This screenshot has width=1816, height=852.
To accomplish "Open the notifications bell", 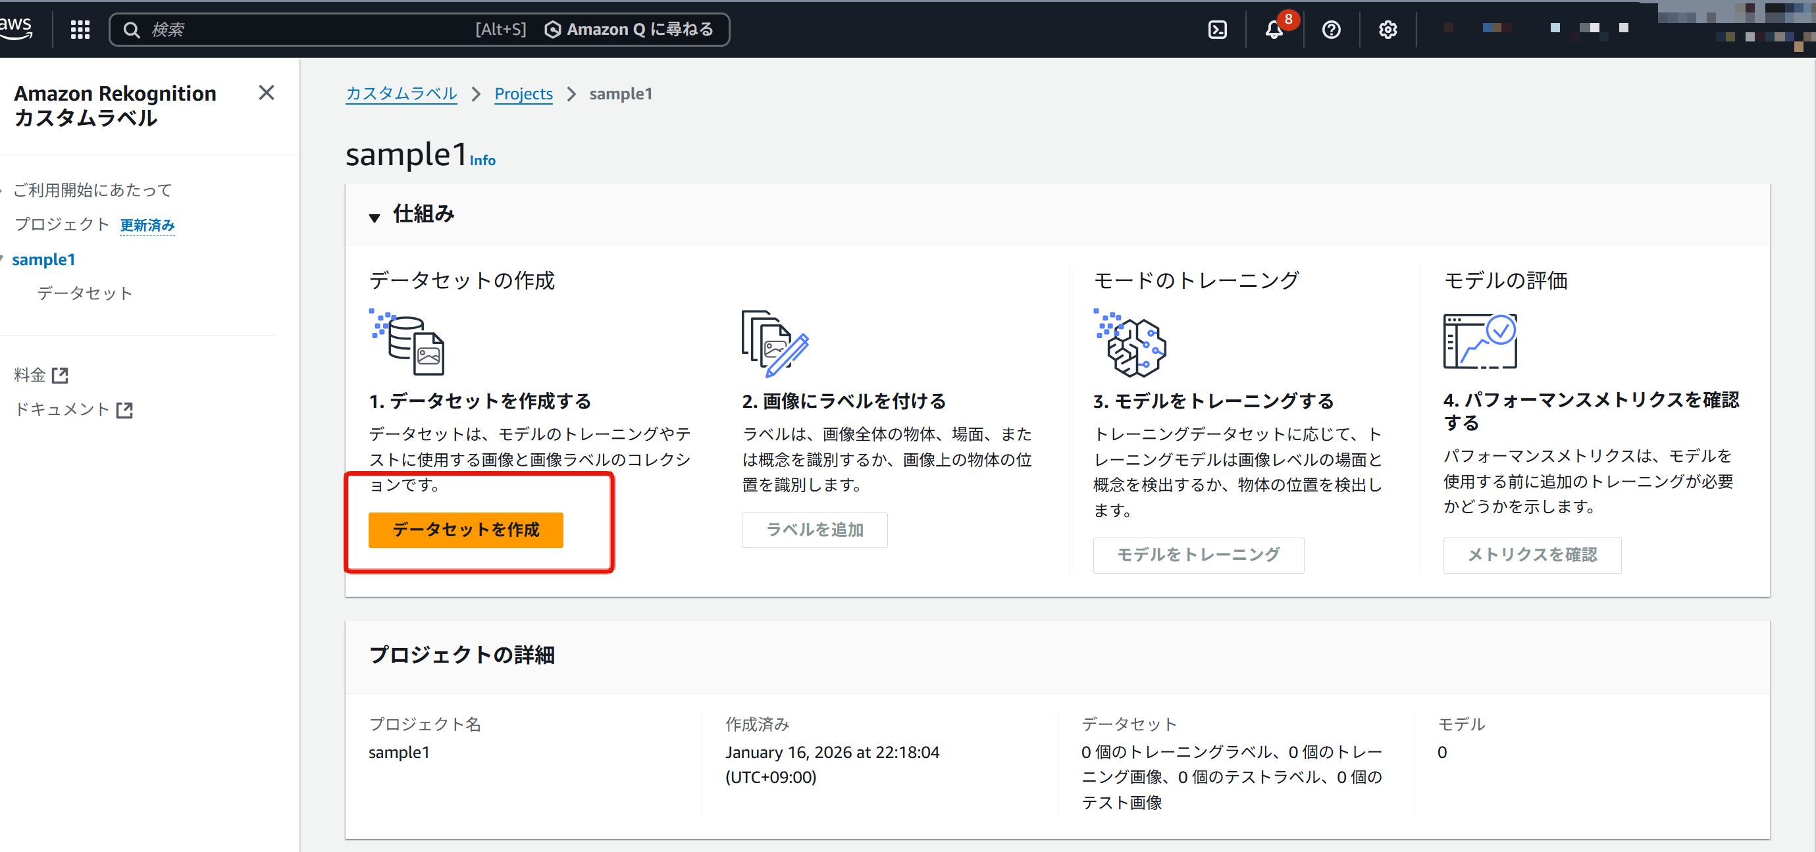I will 1273,30.
